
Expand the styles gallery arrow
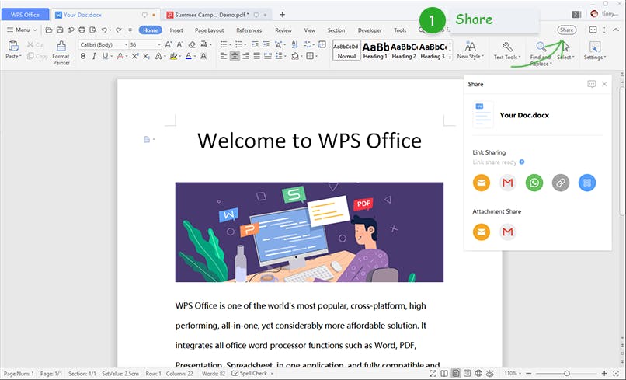[x=450, y=58]
